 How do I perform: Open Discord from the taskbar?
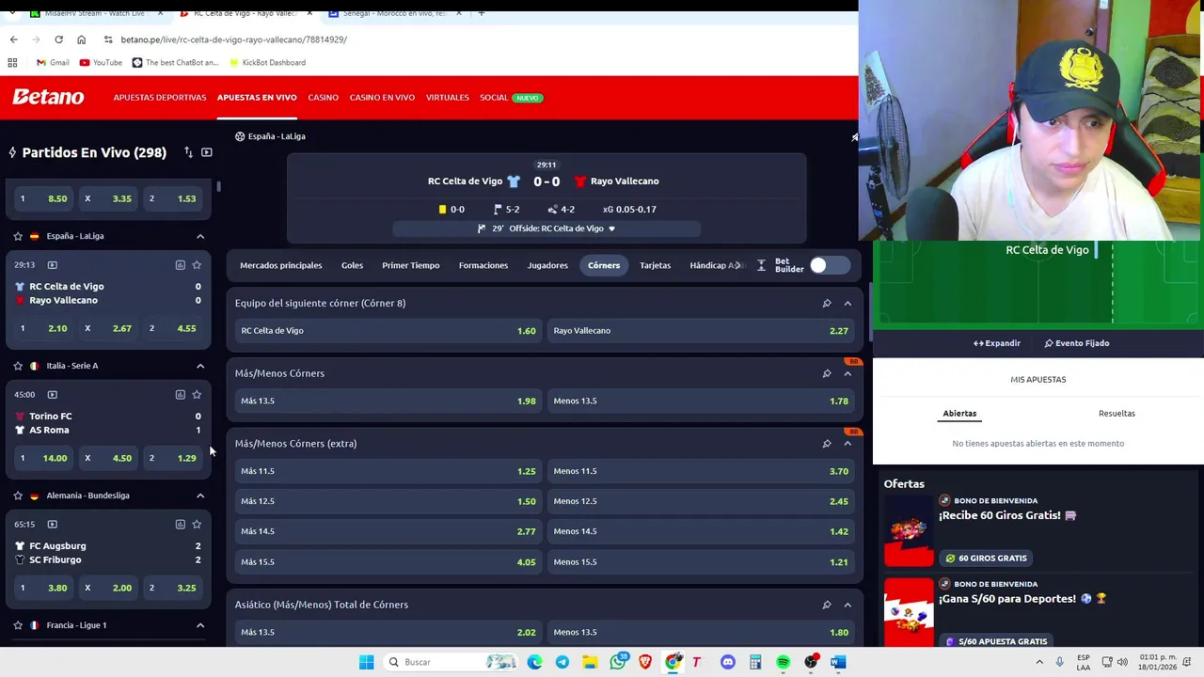point(728,662)
